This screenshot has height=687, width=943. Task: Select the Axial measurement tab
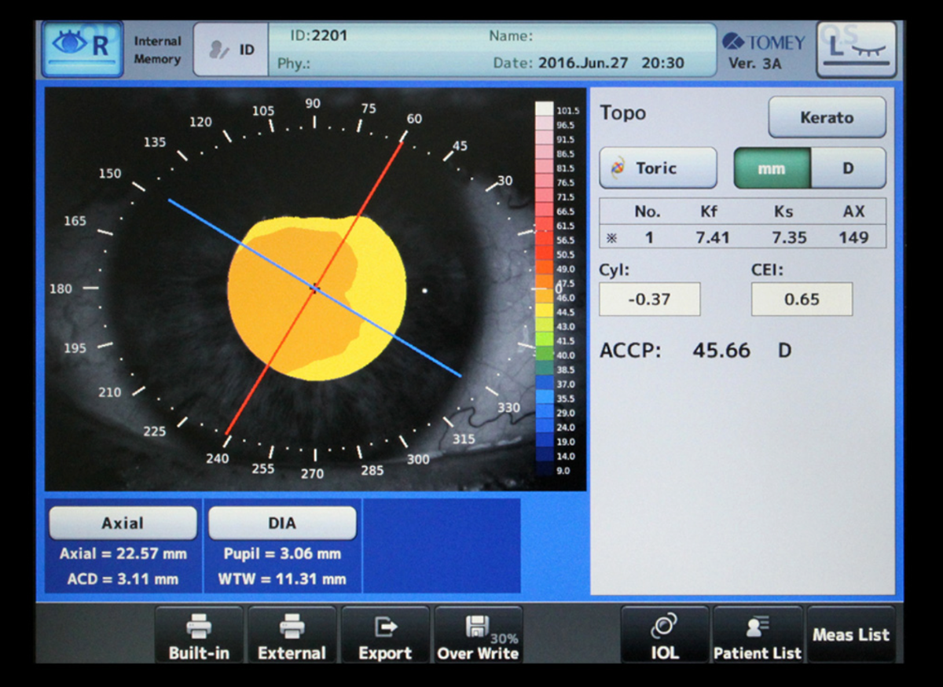[x=123, y=523]
